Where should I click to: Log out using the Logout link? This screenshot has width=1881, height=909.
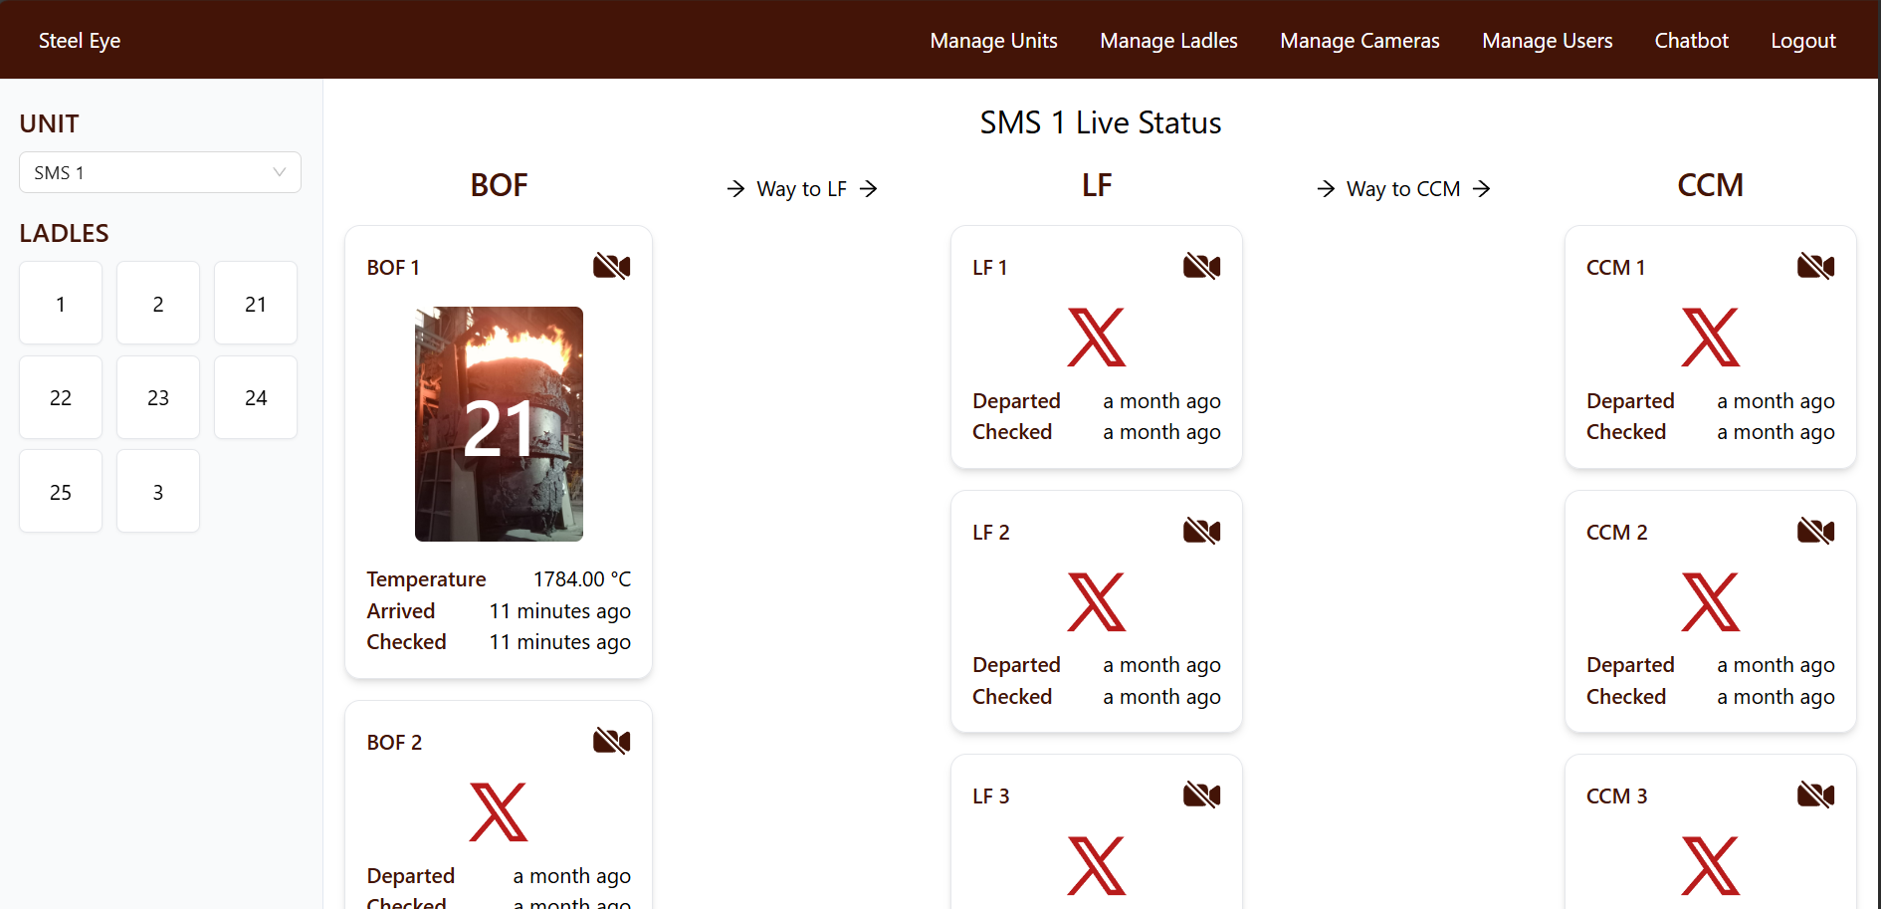tap(1802, 41)
